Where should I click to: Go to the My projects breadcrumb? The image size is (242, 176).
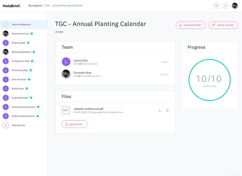pyautogui.click(x=35, y=6)
